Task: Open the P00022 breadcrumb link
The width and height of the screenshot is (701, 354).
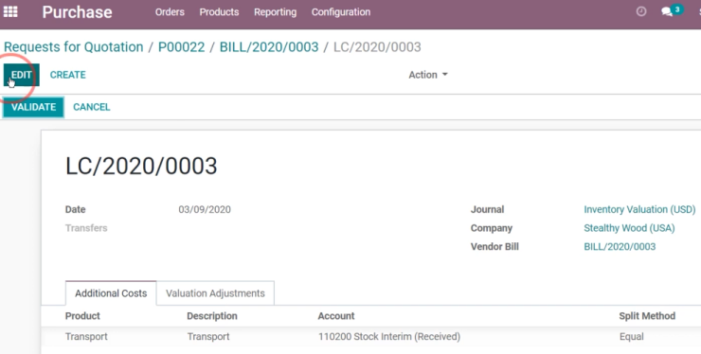Action: pos(182,47)
